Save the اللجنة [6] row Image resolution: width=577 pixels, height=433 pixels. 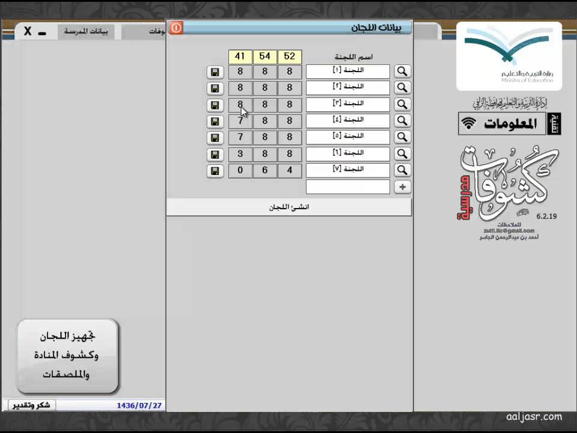215,155
